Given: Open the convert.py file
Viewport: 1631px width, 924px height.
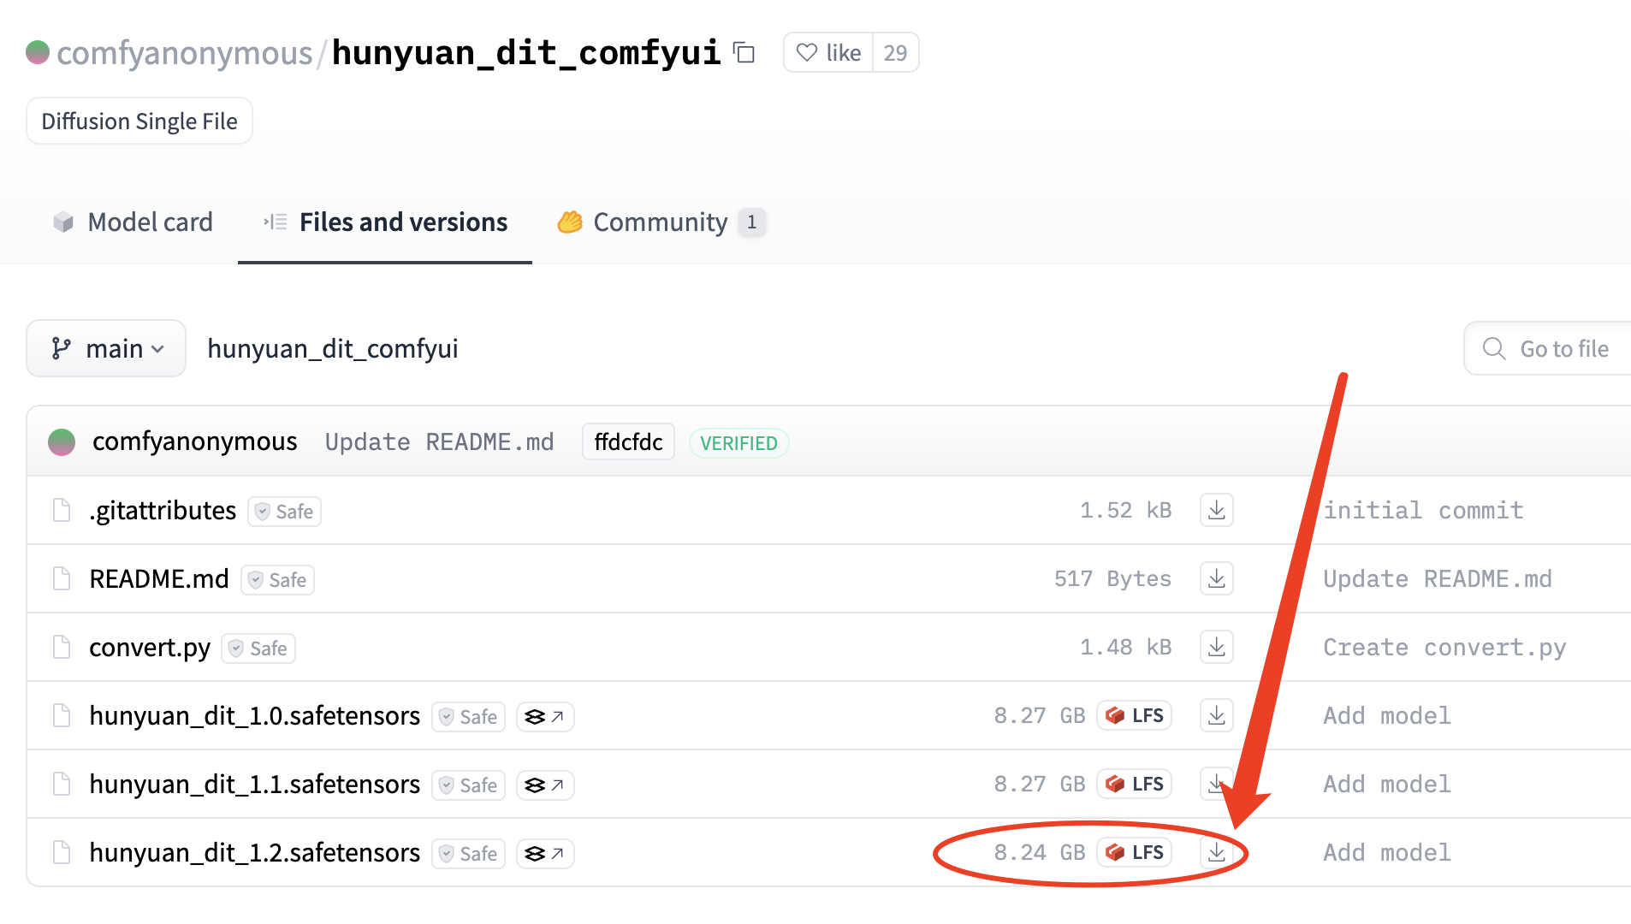Looking at the screenshot, I should click(x=150, y=648).
